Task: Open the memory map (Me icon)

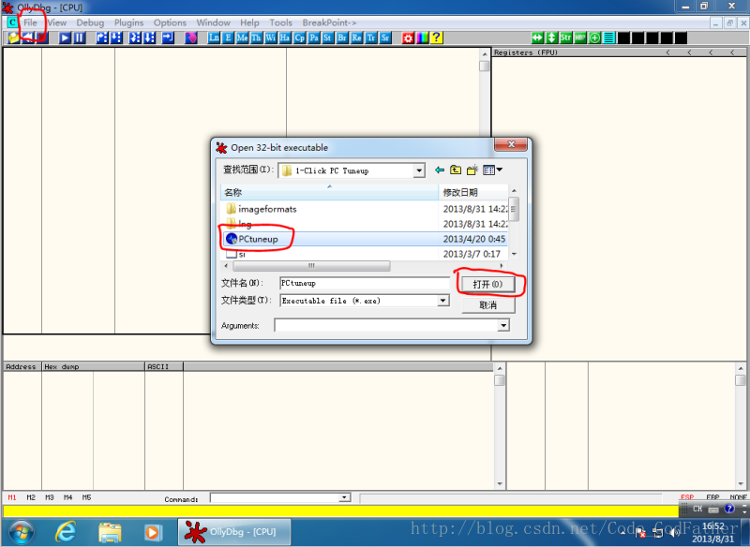Action: [x=242, y=37]
